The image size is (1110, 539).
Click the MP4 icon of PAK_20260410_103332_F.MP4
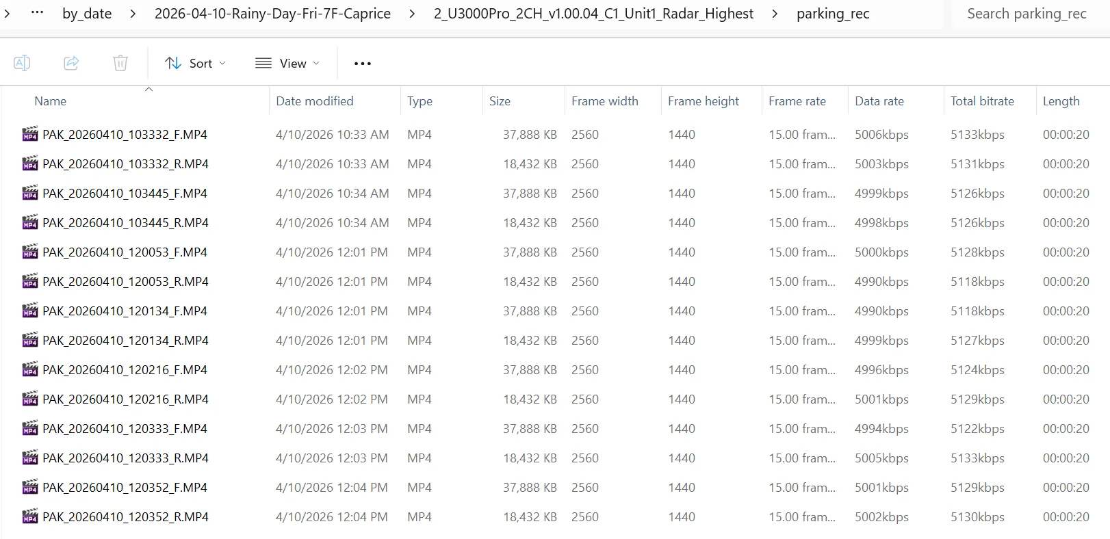pyautogui.click(x=30, y=135)
